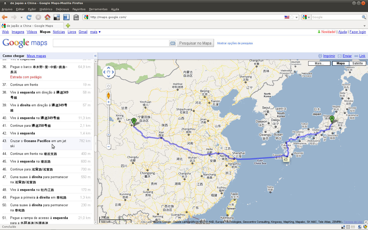Open the Arquivo menu
Viewport: 368px width, 230px height.
(7, 9)
